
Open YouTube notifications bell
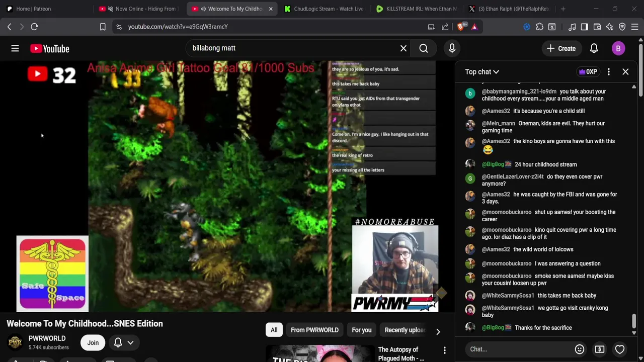pyautogui.click(x=594, y=48)
